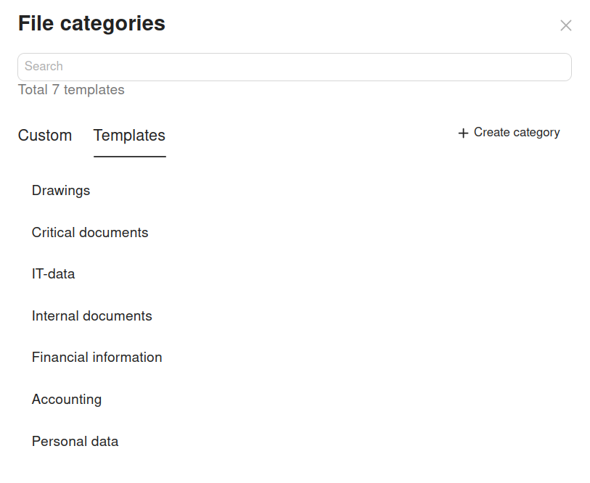
Task: Click the underline beneath the Templates tab
Action: 129,157
